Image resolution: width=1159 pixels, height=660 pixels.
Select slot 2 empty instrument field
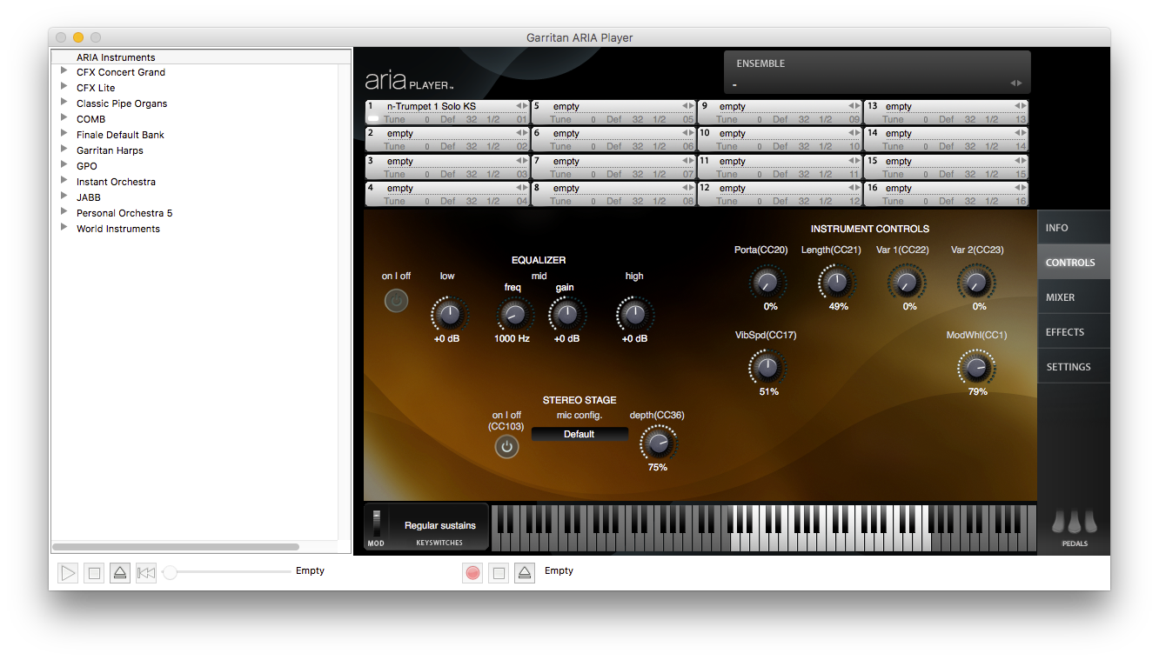click(x=447, y=133)
